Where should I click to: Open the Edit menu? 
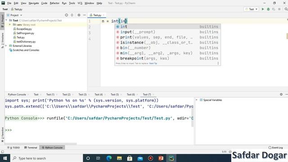click(x=16, y=3)
